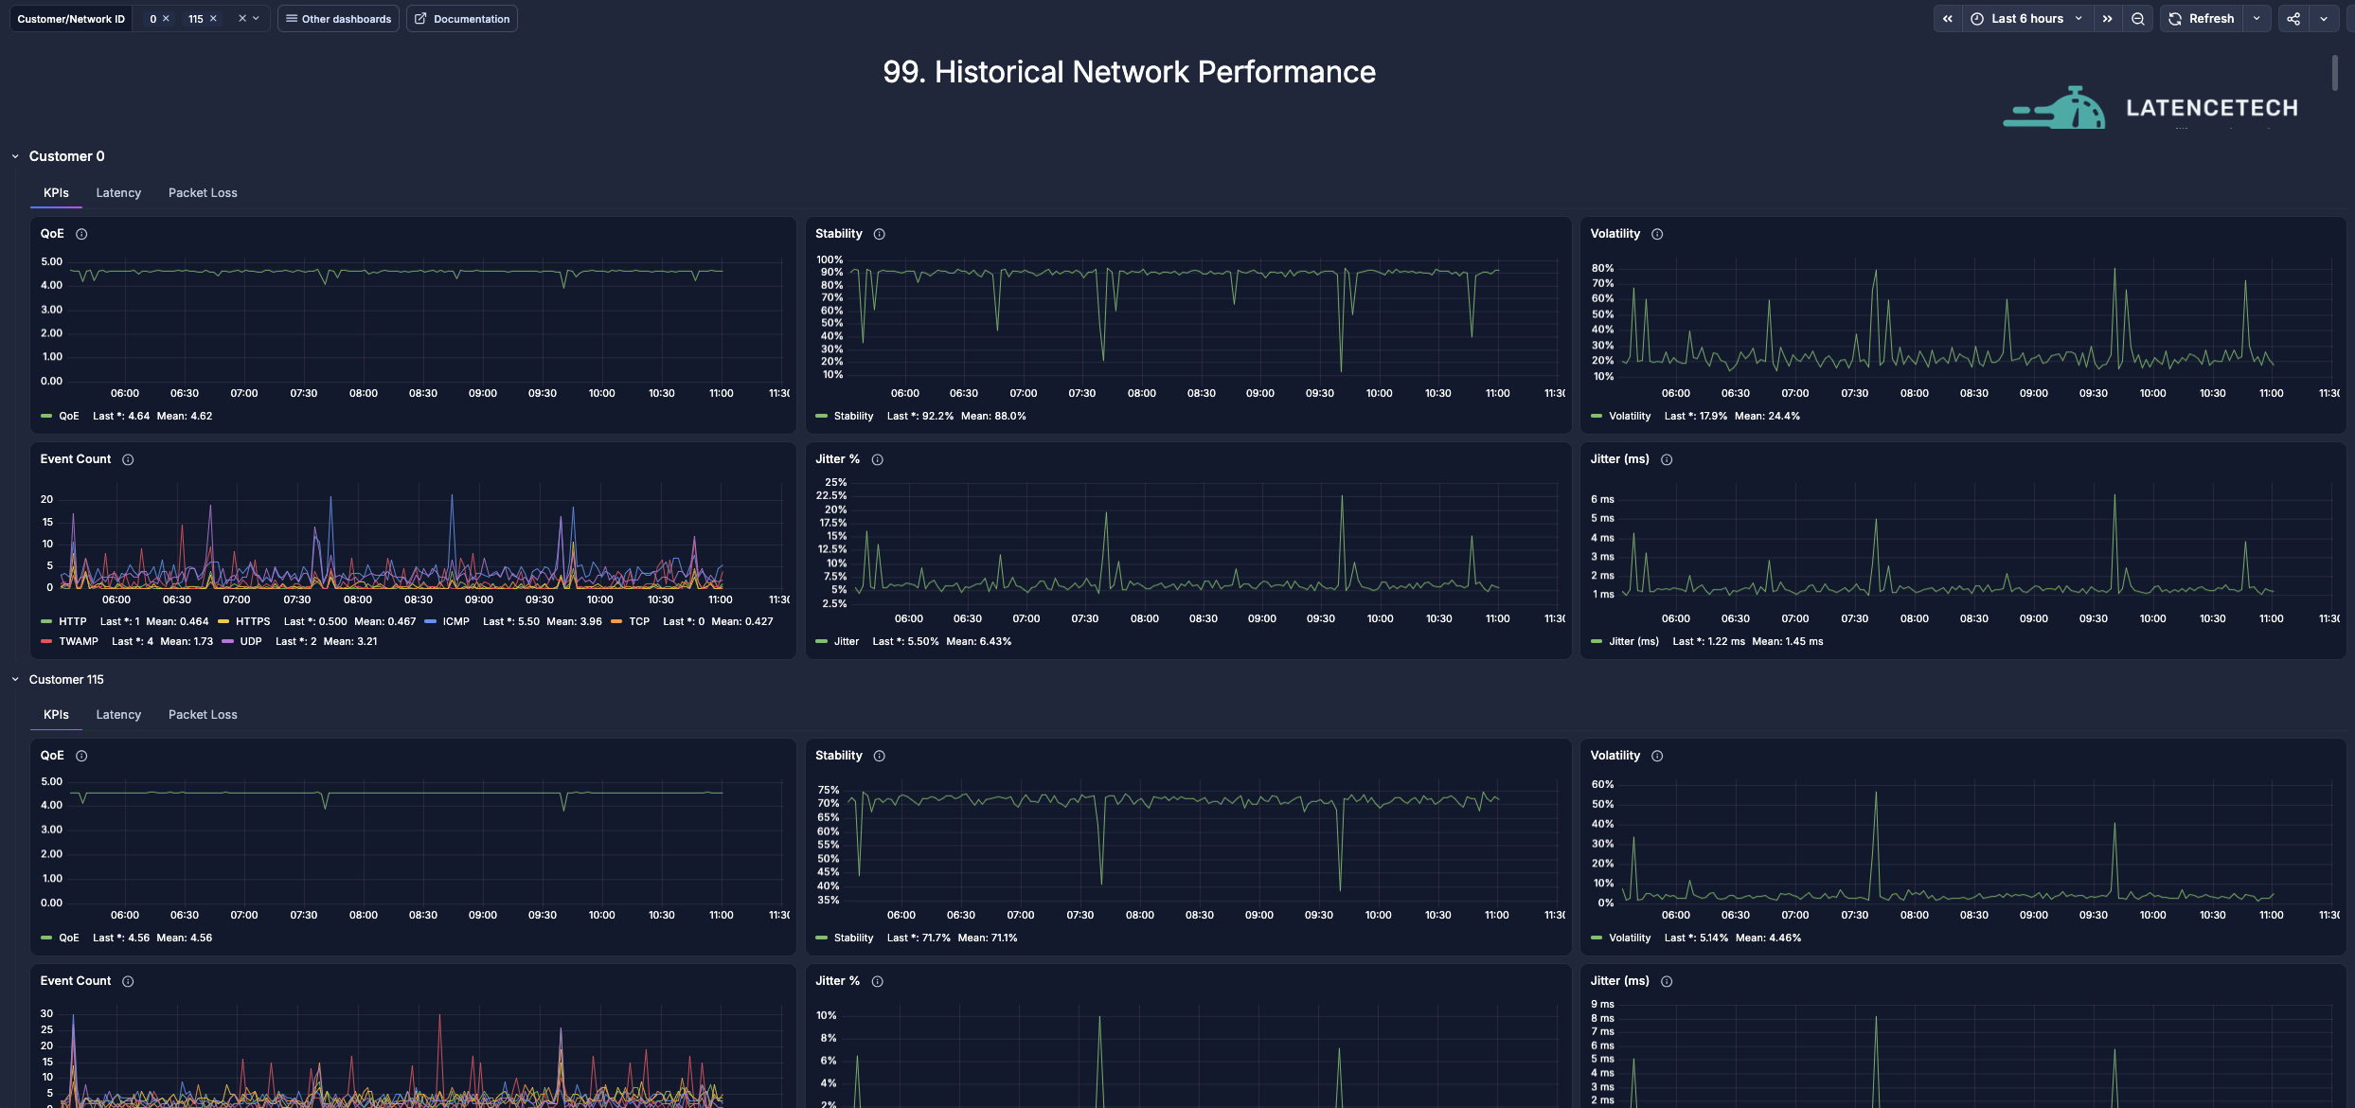Image resolution: width=2355 pixels, height=1108 pixels.
Task: Collapse the Customer 0 row
Action: [15, 156]
